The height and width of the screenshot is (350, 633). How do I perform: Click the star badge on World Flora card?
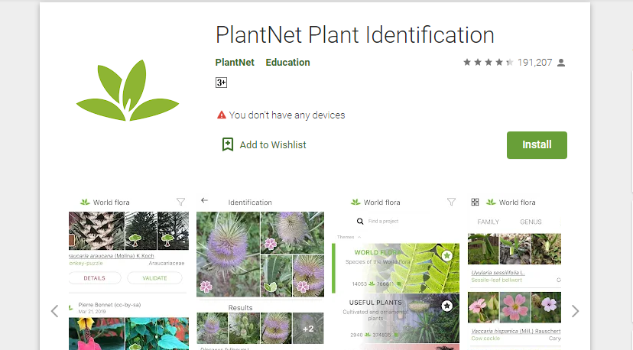pos(446,255)
